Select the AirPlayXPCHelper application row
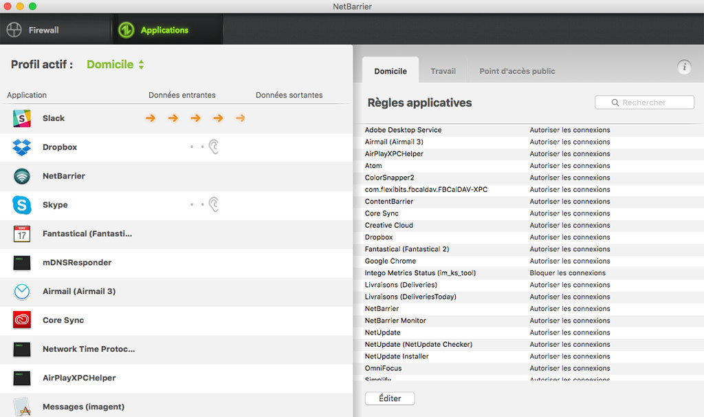The image size is (704, 417). pos(176,378)
